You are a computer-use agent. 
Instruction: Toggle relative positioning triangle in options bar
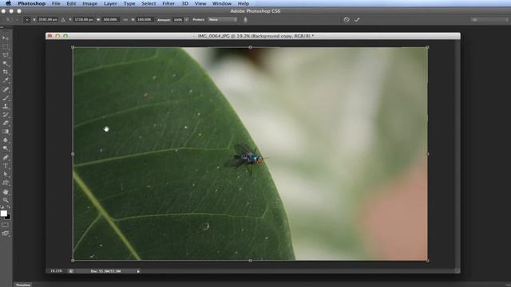pos(63,20)
